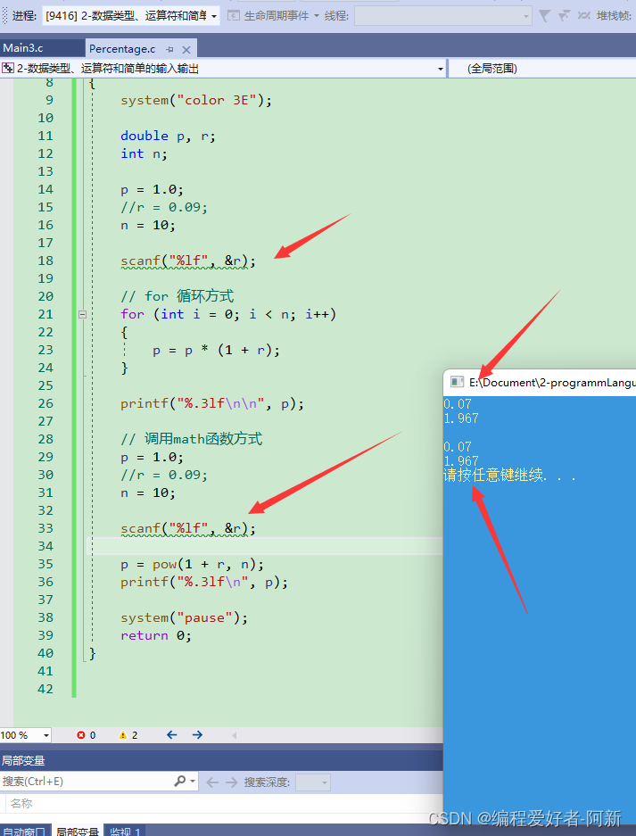Click the "// for 循环方式" comment
Image resolution: width=636 pixels, height=836 pixels.
coord(177,296)
